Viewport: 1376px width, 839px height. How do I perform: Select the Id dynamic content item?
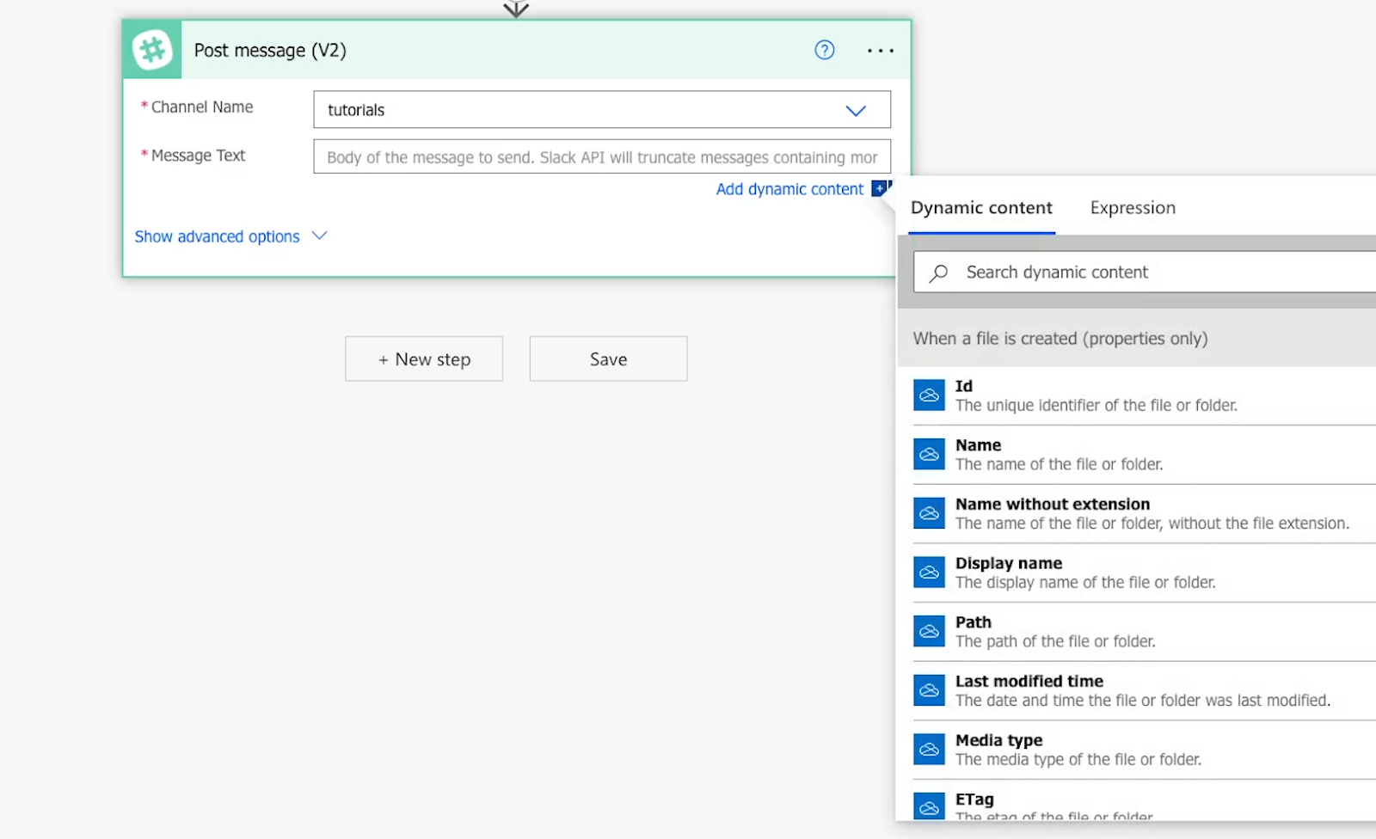coord(1144,395)
